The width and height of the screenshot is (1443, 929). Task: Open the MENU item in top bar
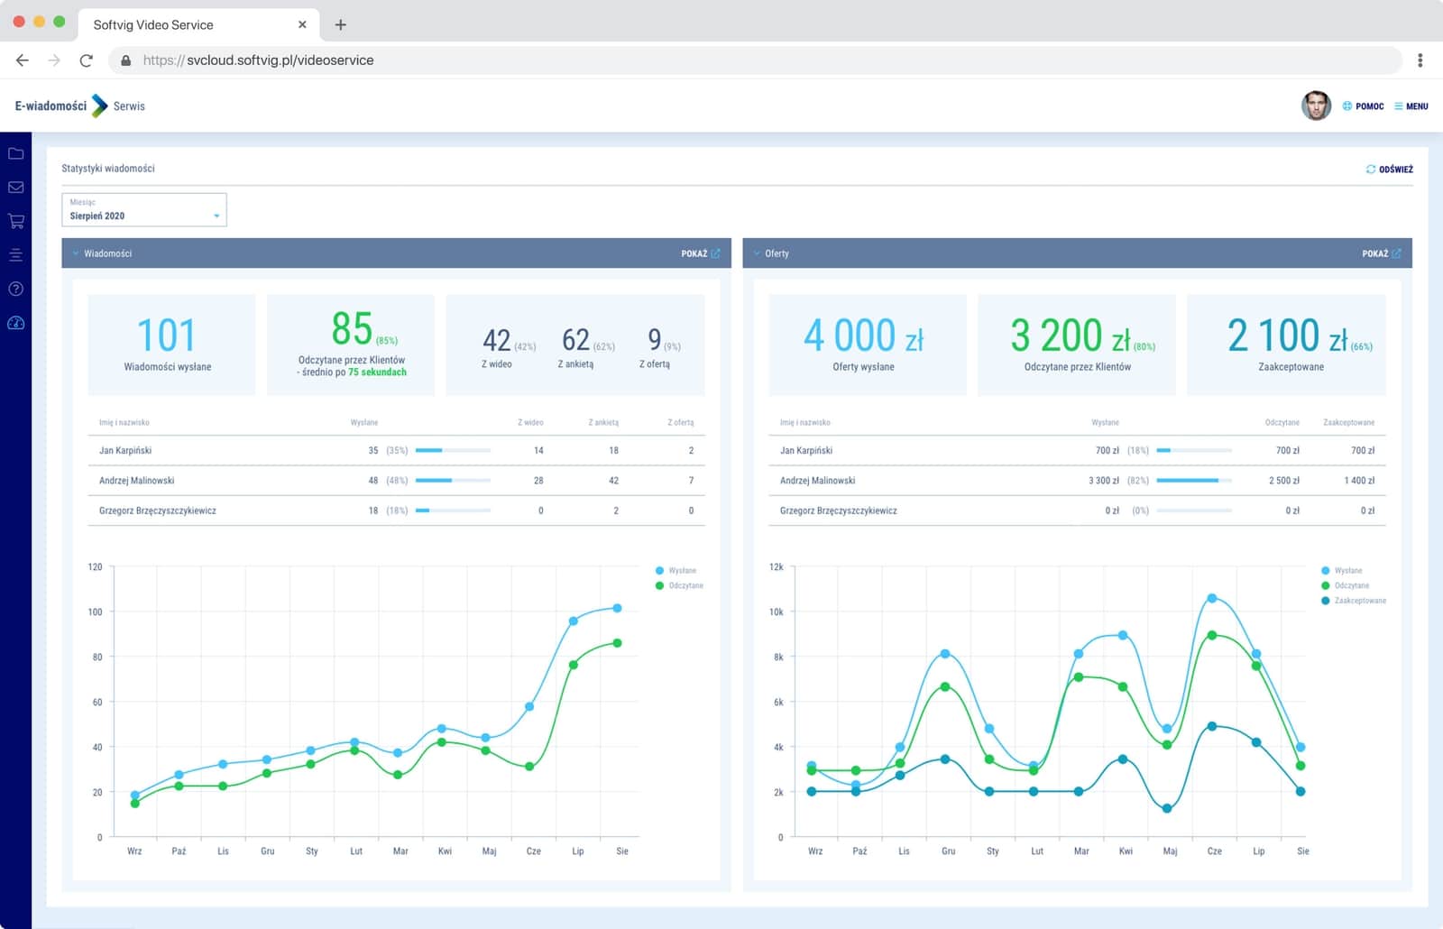coord(1411,106)
